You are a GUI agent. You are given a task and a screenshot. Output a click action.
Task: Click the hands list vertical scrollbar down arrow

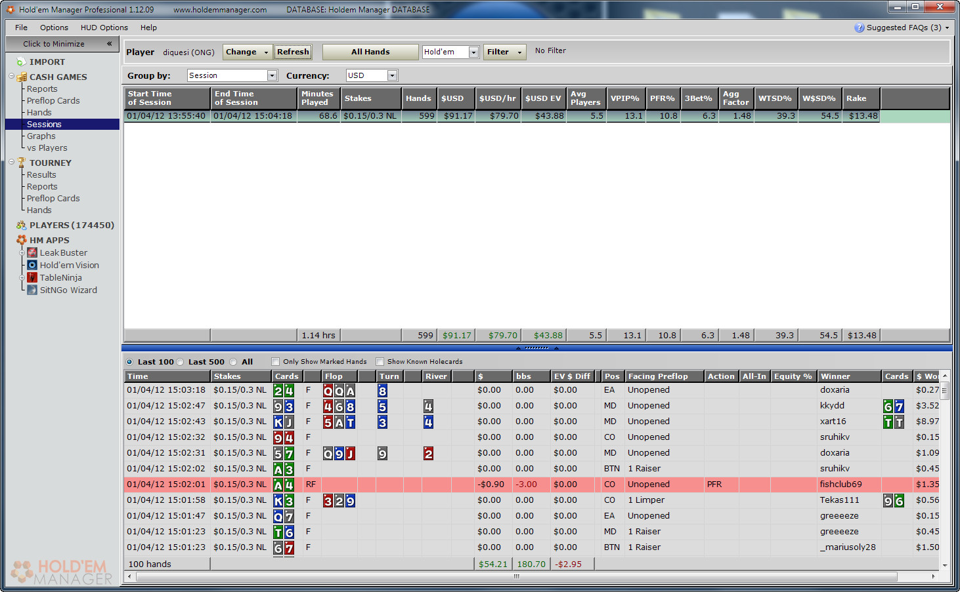(945, 564)
